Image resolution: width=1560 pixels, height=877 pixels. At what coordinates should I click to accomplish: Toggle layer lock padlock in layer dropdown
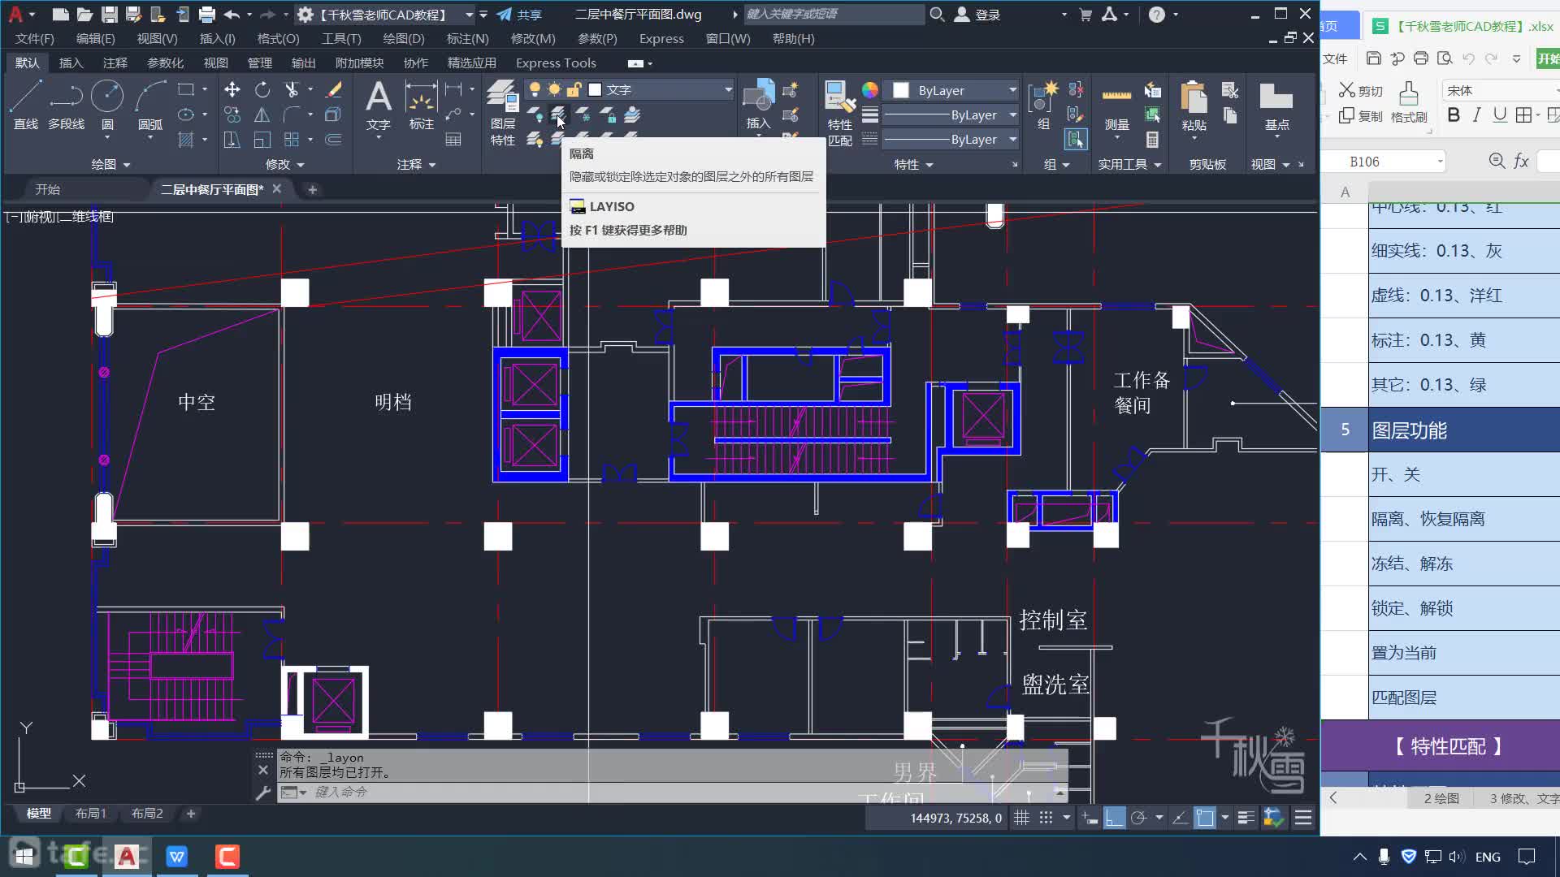(574, 89)
